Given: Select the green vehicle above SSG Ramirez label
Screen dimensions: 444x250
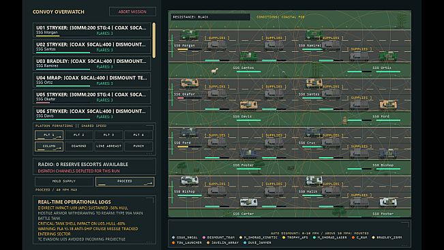Looking at the screenshot, I should (x=314, y=35).
